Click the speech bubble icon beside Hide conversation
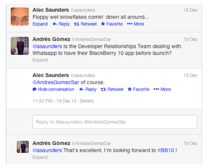Viewport: 208px width, 168px height. pos(34,89)
